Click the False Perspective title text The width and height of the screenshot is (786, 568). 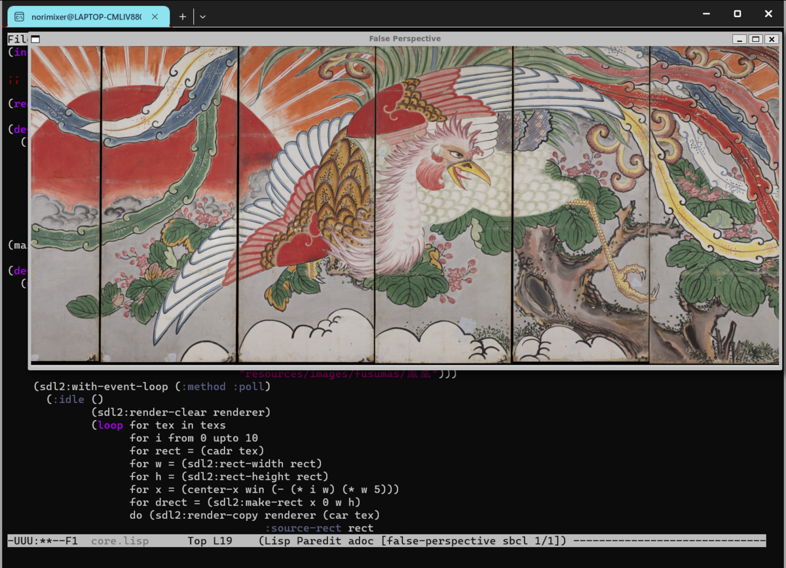(405, 39)
